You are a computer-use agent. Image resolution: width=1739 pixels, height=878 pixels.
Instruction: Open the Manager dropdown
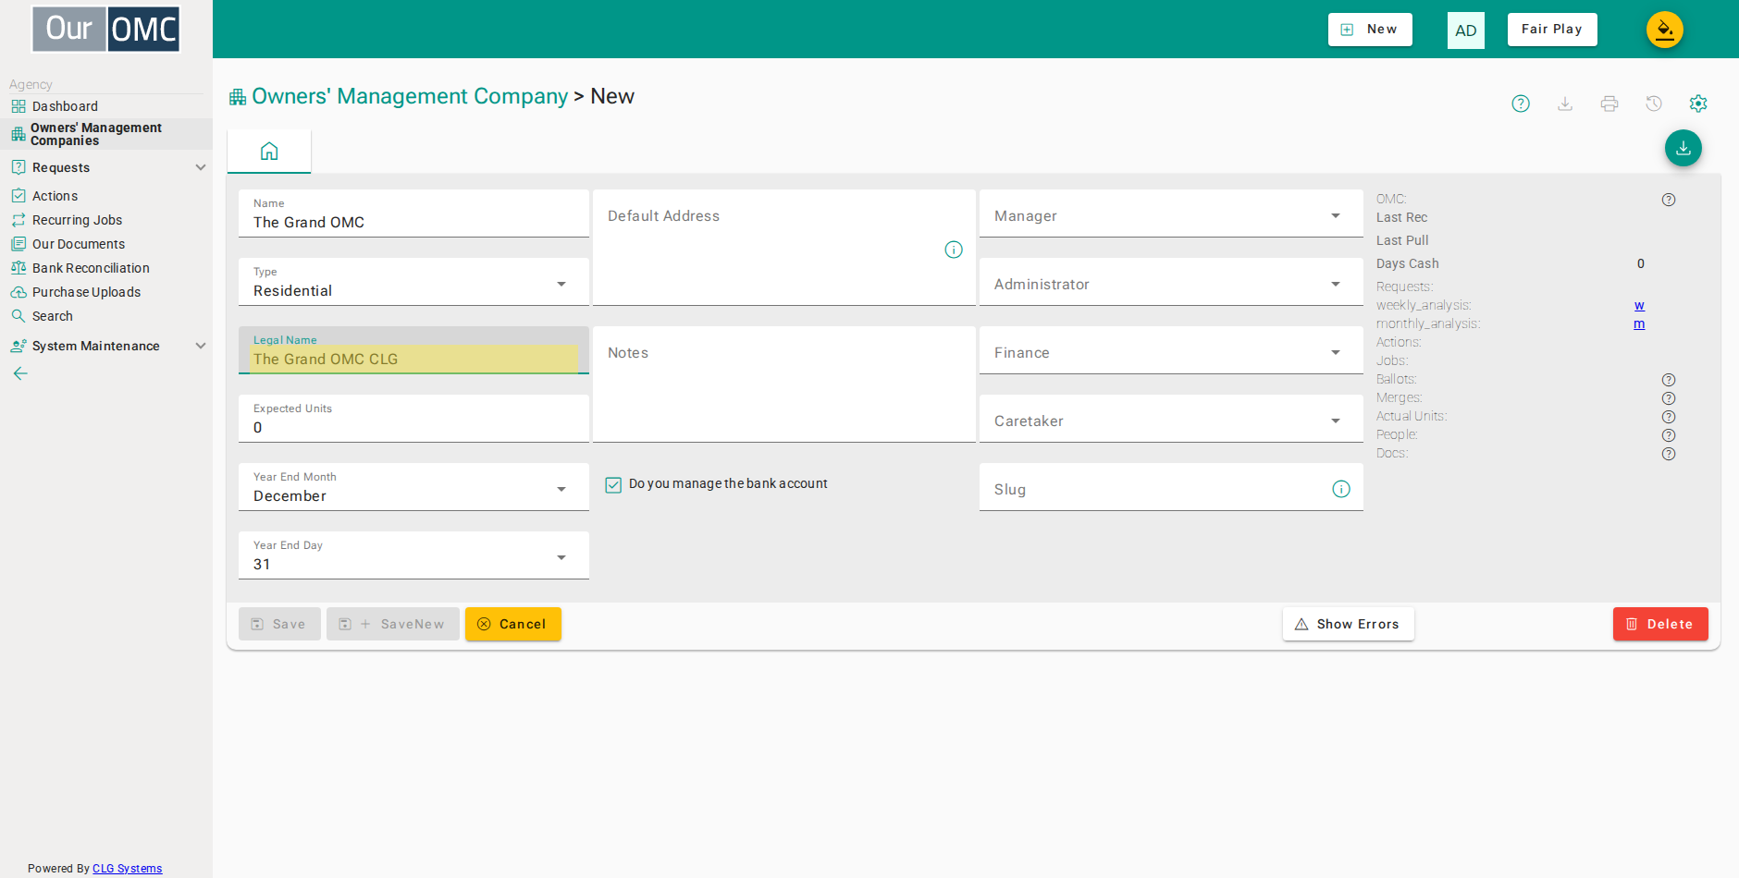(1171, 213)
